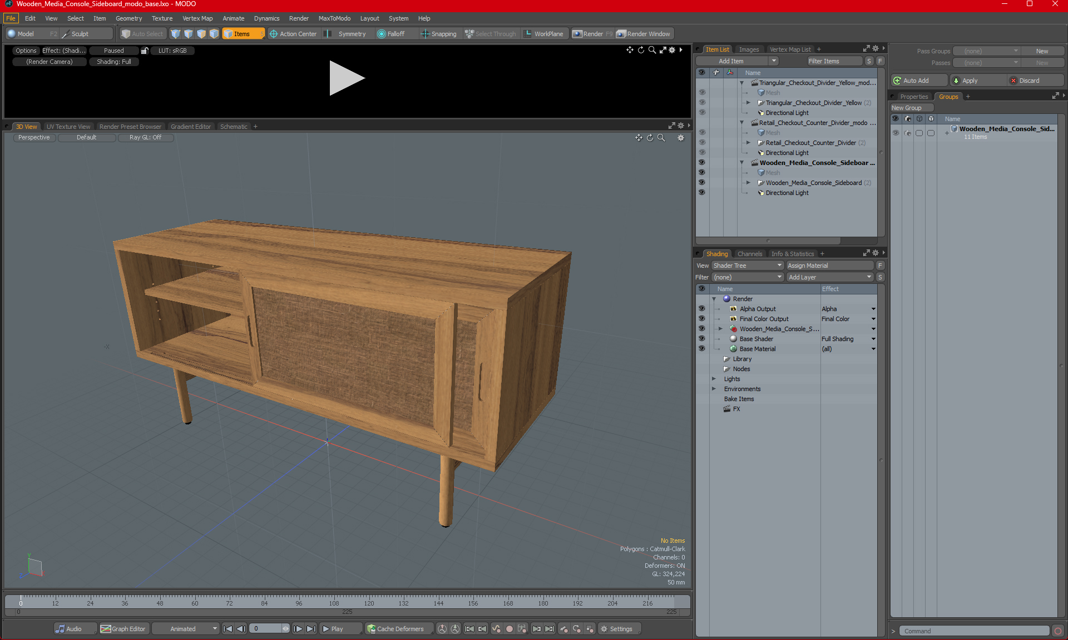Select the WorkPlane toolbar icon
1068x640 pixels.
[x=528, y=34]
